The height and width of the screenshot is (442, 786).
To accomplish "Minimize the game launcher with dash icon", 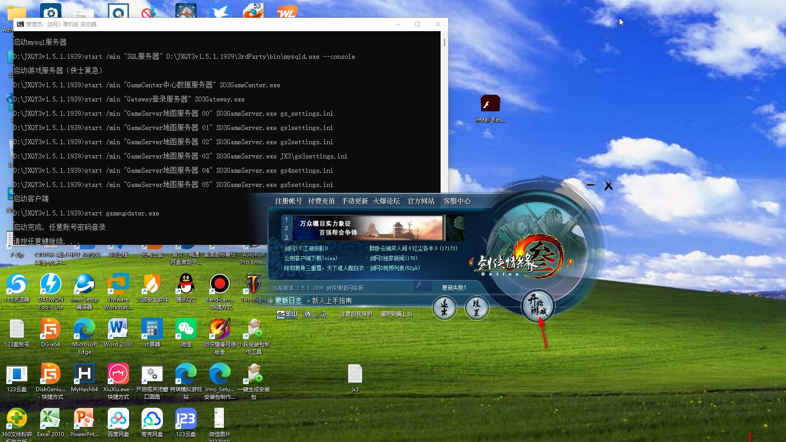I will click(591, 185).
